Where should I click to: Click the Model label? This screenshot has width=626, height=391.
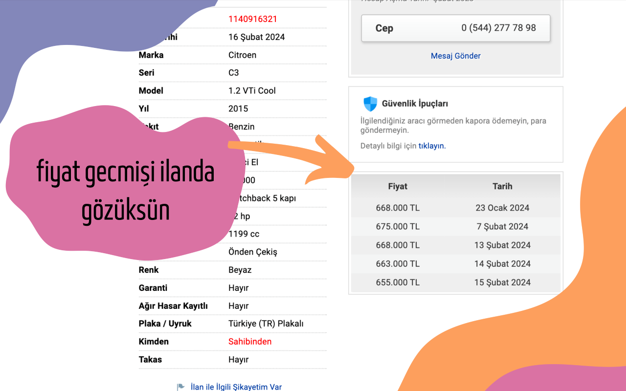click(151, 91)
